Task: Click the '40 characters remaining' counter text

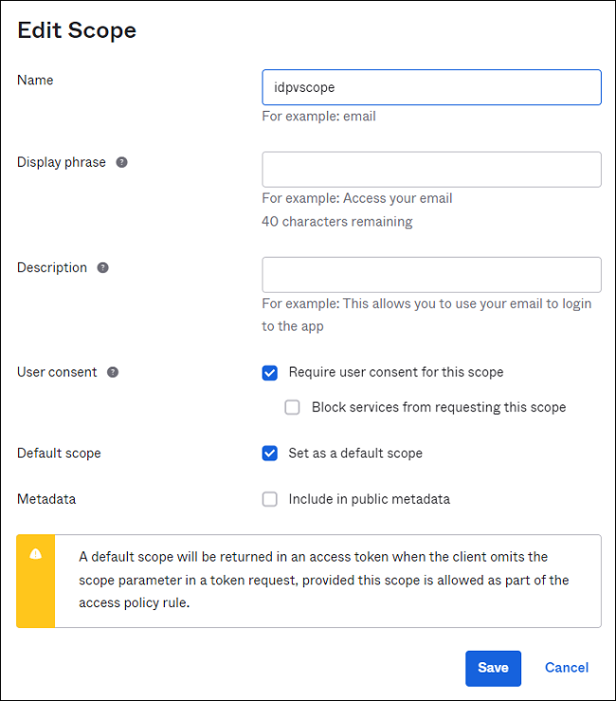Action: (x=336, y=222)
